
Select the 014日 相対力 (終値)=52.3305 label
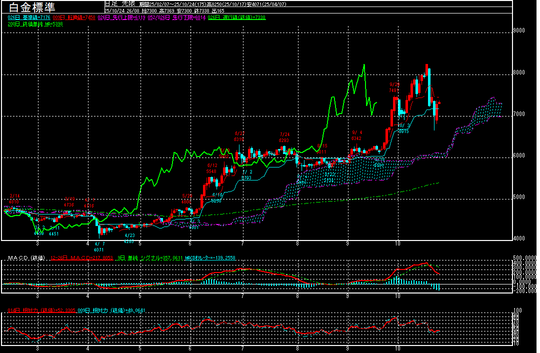pos(41,310)
